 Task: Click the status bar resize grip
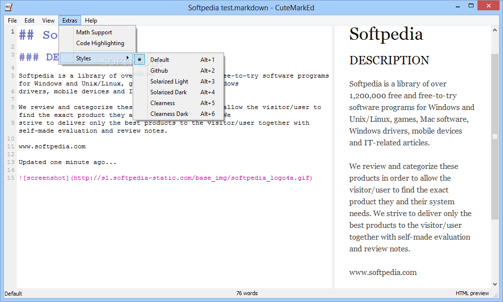coord(496,295)
